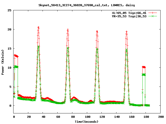Screen dimensions: 166x124
Task: Click the red peak near 74 seconds
Action: coord(68,30)
